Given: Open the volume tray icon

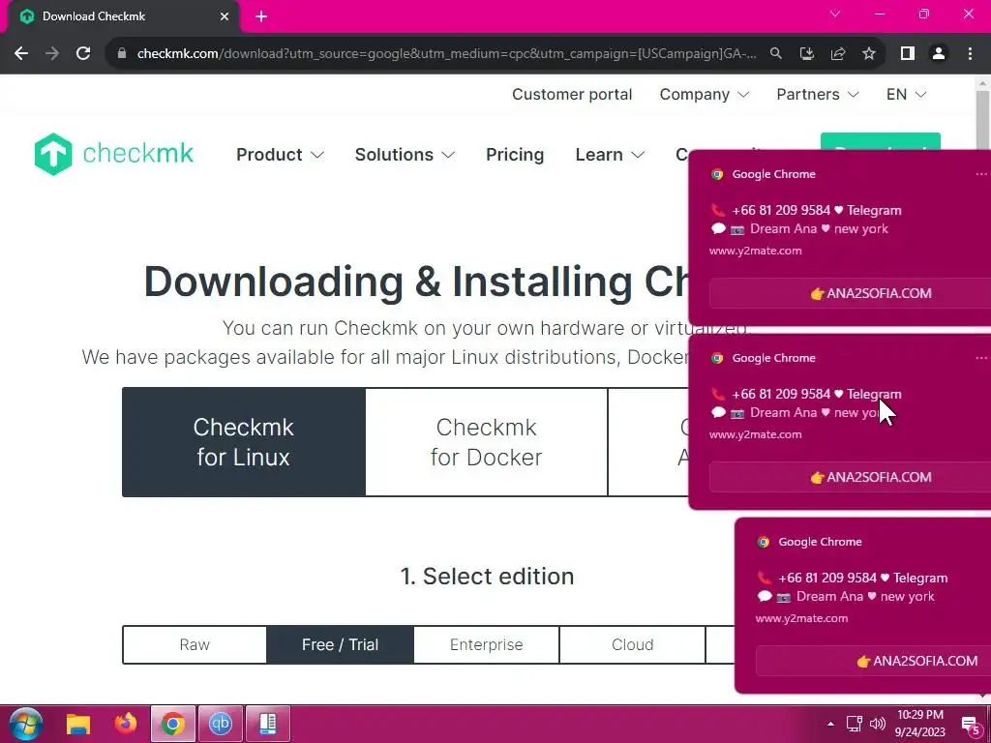Looking at the screenshot, I should click(877, 724).
